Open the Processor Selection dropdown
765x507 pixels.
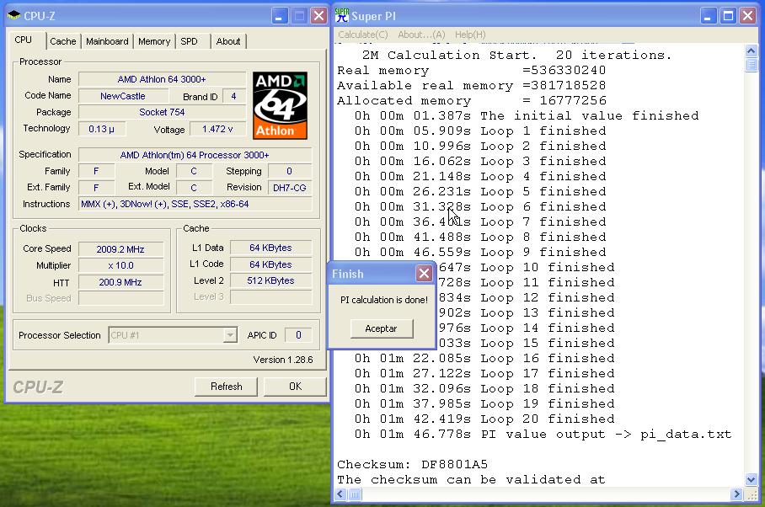click(229, 335)
